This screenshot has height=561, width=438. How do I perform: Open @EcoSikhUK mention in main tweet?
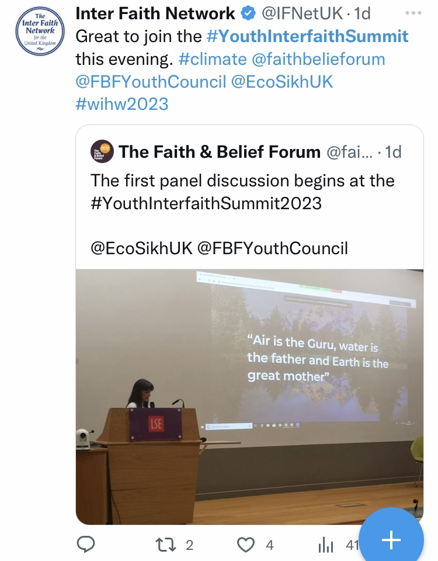pyautogui.click(x=282, y=81)
